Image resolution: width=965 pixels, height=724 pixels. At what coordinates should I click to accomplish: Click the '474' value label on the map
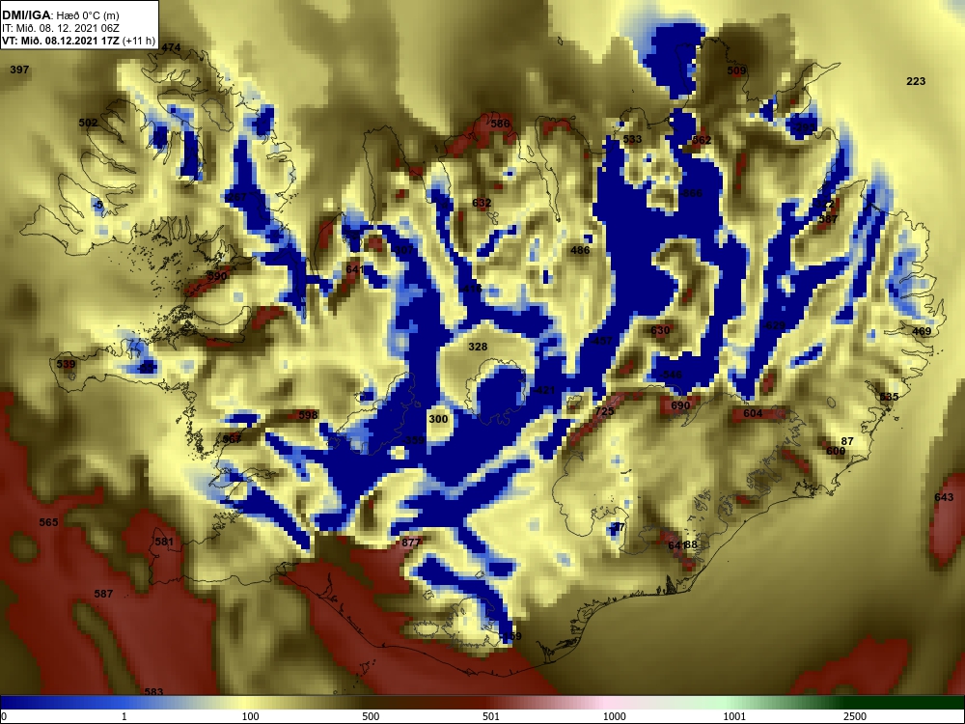[x=171, y=47]
